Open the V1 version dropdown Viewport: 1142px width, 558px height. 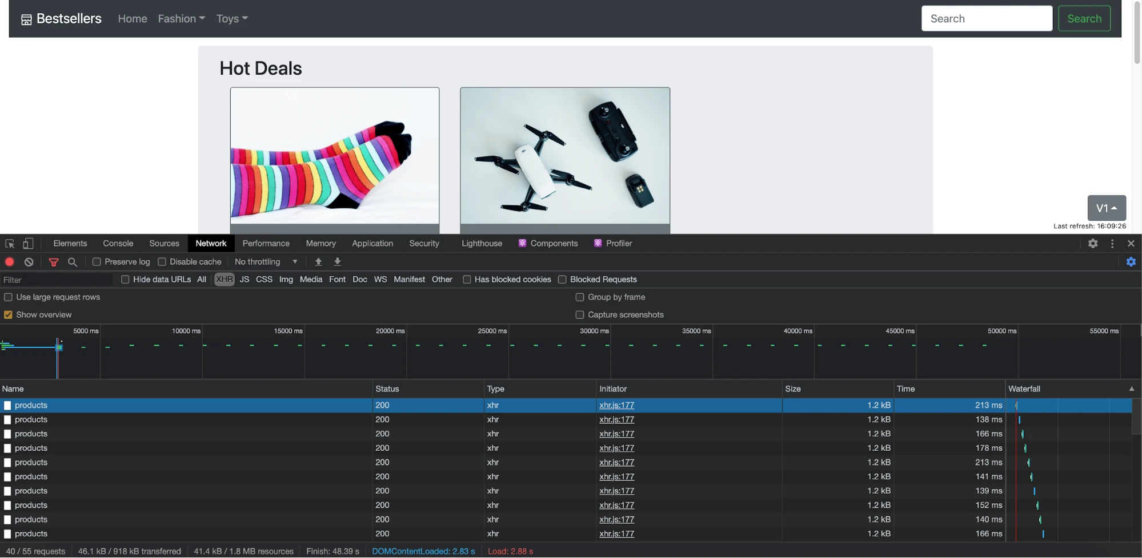click(1106, 208)
